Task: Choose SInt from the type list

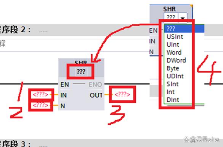Action: click(x=173, y=84)
